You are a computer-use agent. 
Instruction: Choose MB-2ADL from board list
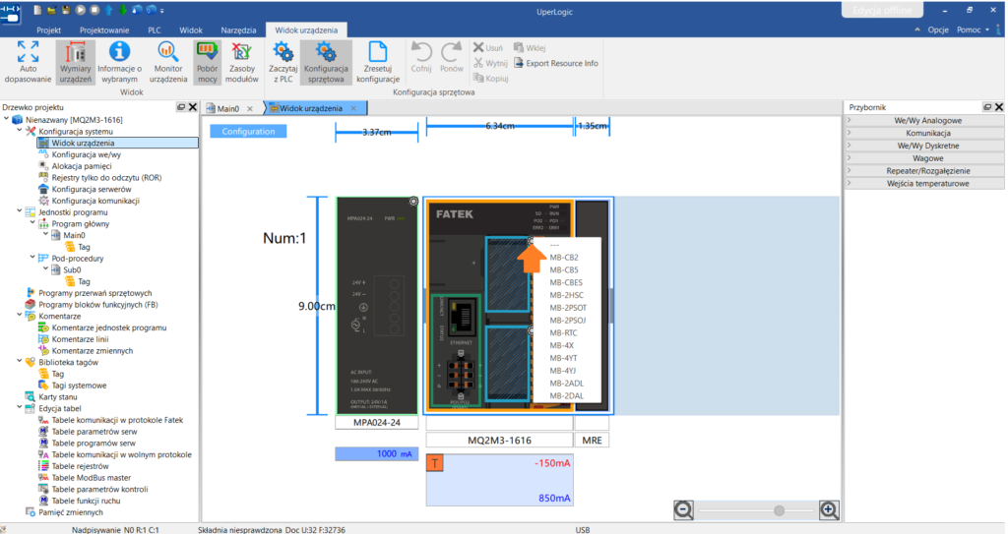pos(566,383)
